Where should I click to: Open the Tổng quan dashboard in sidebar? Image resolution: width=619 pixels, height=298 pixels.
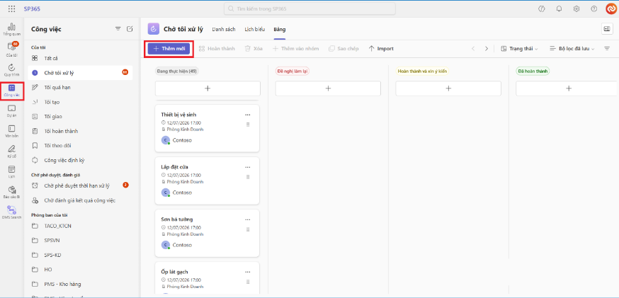[x=11, y=29]
